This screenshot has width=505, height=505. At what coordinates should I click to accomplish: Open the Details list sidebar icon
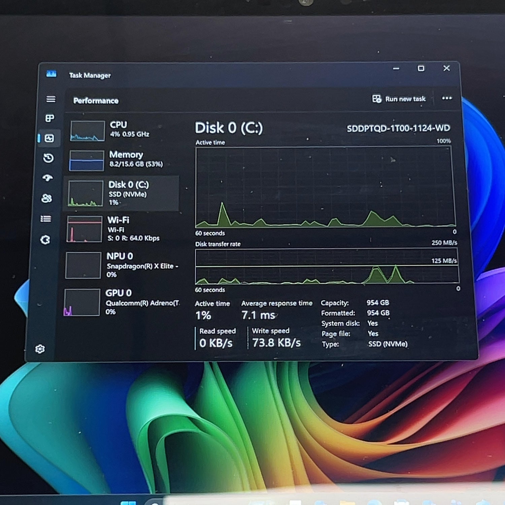tap(46, 219)
